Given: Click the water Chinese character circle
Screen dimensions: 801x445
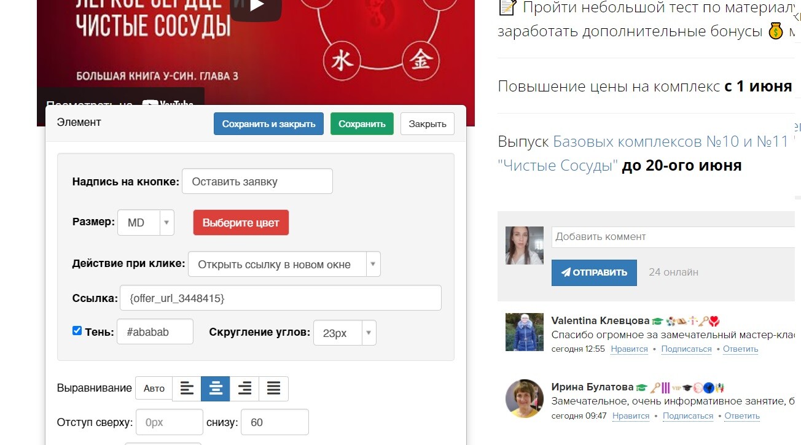Looking at the screenshot, I should tap(342, 61).
